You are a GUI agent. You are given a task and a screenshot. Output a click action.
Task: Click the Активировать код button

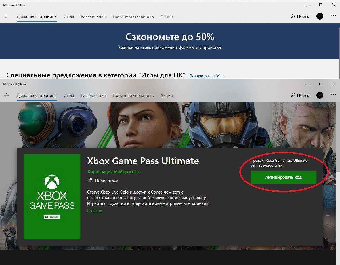pos(284,177)
